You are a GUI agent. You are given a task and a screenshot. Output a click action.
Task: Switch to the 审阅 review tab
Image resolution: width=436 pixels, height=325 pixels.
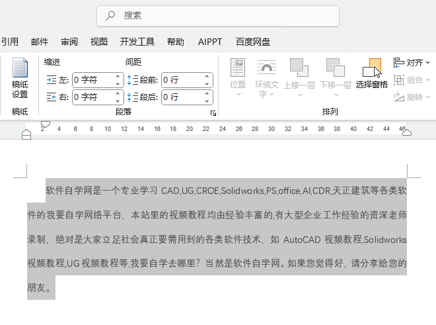tap(69, 42)
